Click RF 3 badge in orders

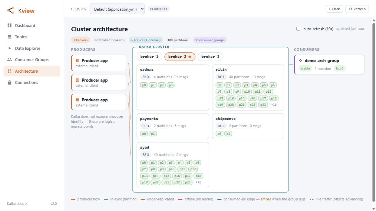146,77
